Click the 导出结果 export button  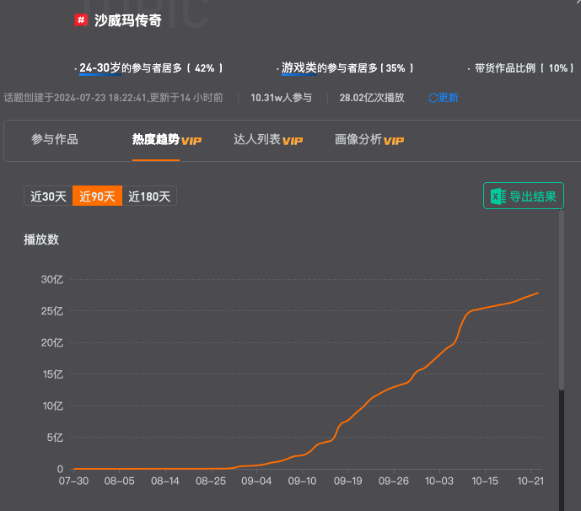click(524, 196)
